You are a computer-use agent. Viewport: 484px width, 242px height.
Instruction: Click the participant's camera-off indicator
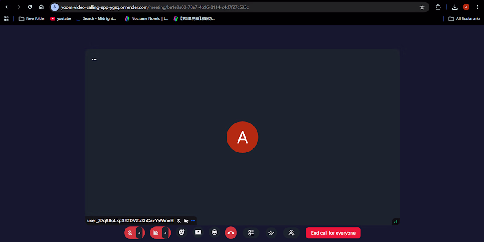[187, 221]
